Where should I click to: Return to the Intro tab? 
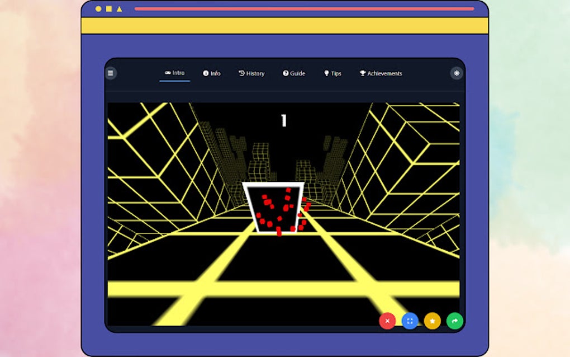(175, 73)
